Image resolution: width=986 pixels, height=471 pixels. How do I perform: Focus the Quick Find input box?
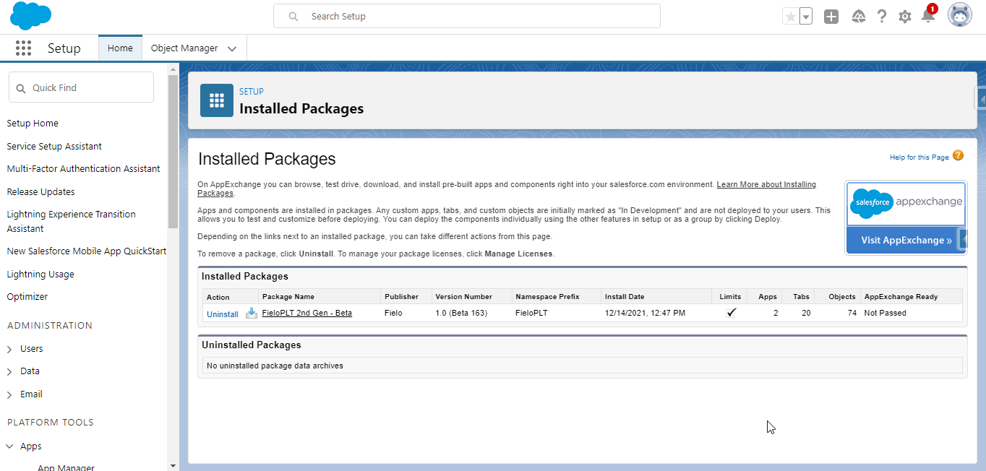tap(81, 87)
